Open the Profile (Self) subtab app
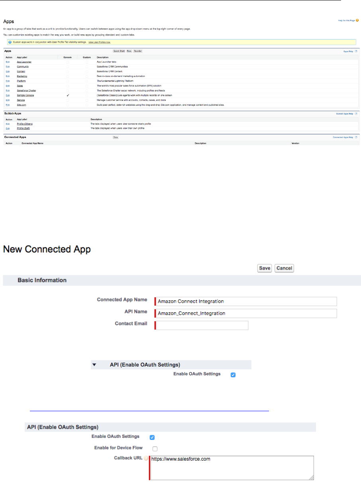The height and width of the screenshot is (483, 361). [23, 128]
